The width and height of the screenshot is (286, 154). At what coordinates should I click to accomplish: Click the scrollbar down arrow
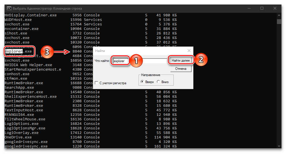[x=279, y=146]
